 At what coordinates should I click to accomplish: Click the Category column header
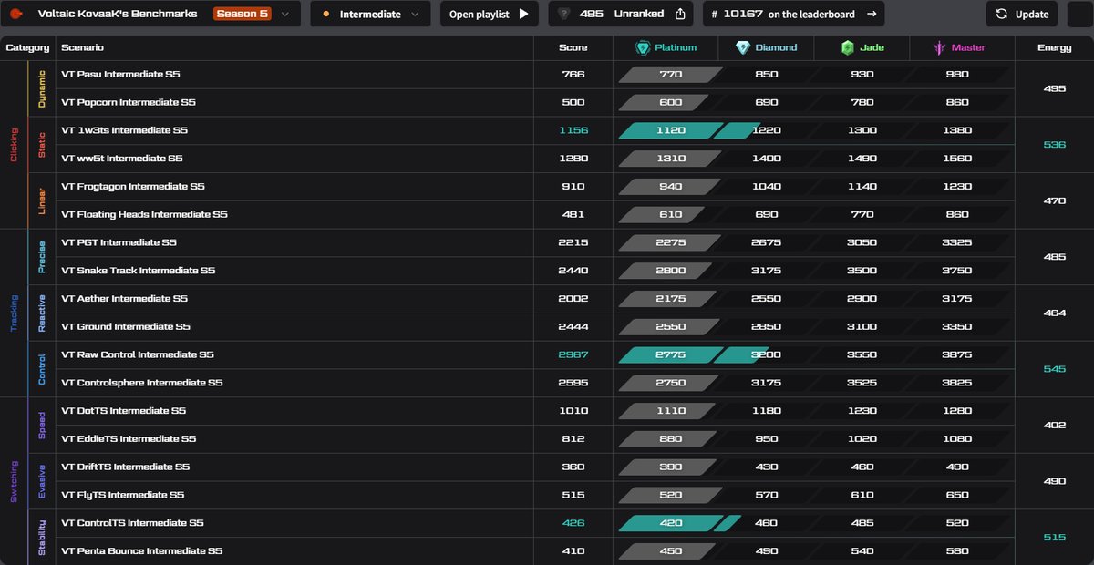pos(27,47)
